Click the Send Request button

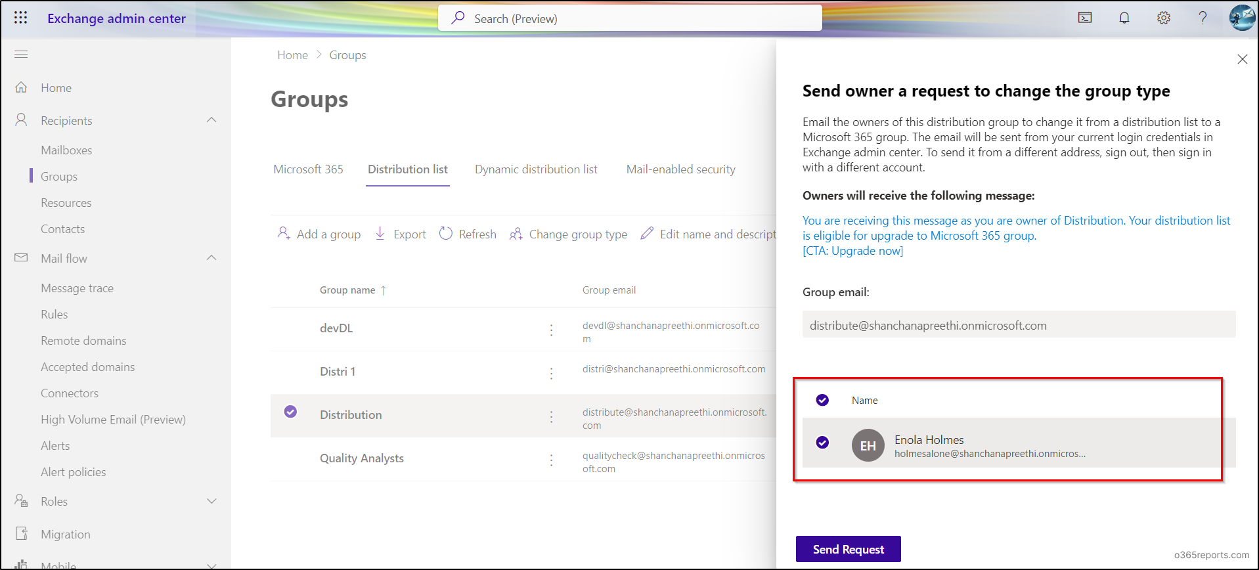click(848, 549)
